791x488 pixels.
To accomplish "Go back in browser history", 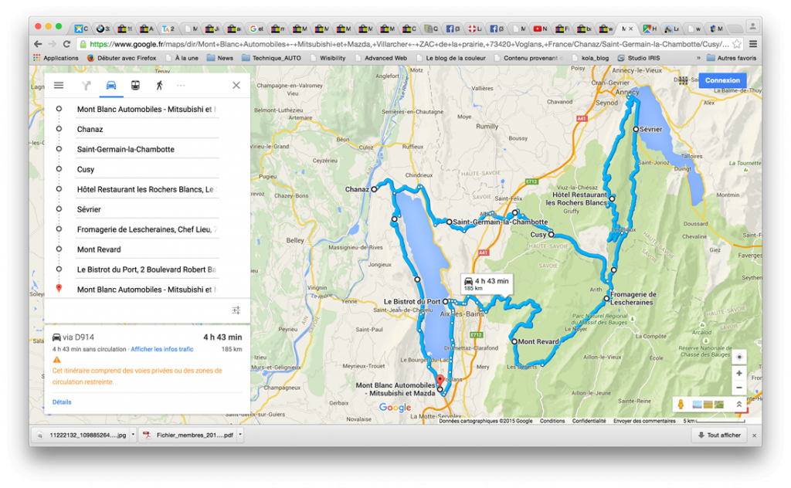I will (39, 44).
